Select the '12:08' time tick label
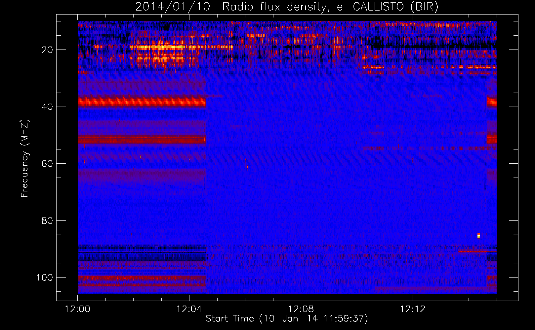This screenshot has height=330, width=535. tap(301, 309)
